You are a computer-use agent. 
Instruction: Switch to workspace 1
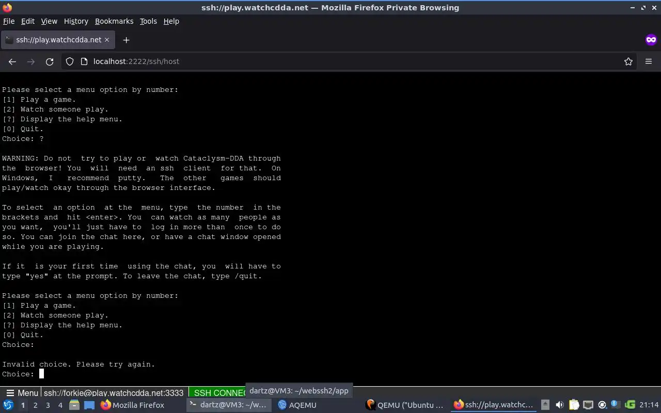tap(23, 405)
